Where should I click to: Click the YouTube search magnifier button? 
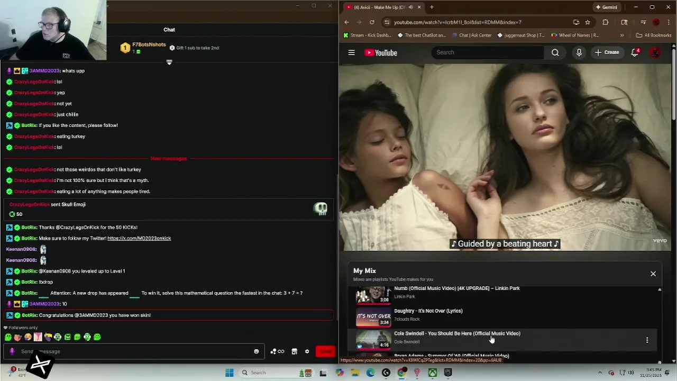coord(555,52)
